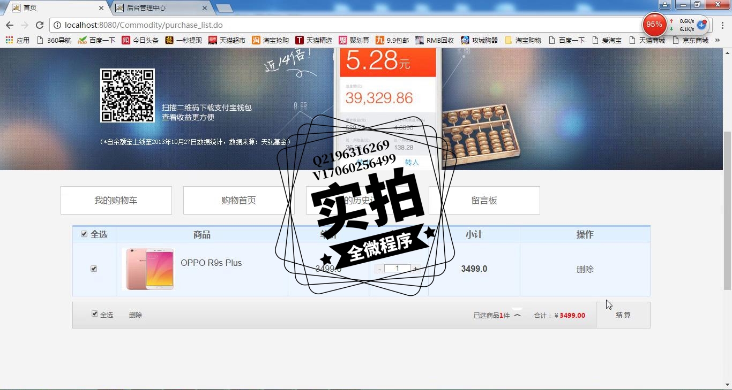Click the page vertical scrollbar thumb
Viewport: 732px width, 390px height.
click(x=727, y=211)
